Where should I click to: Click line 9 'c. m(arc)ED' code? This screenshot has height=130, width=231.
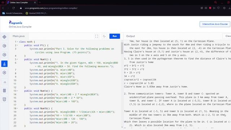(x=52, y=77)
